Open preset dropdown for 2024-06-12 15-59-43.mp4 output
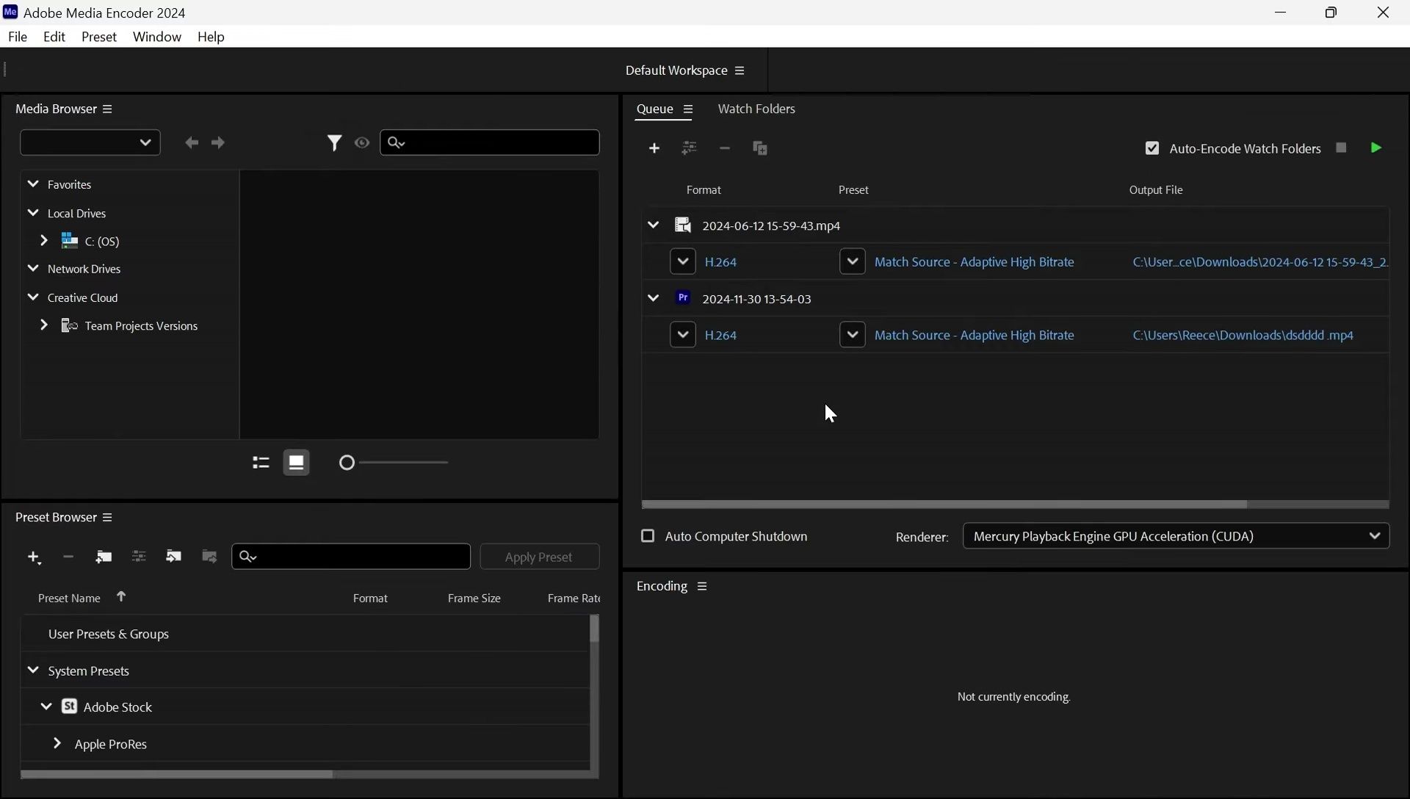The width and height of the screenshot is (1410, 799). point(852,261)
